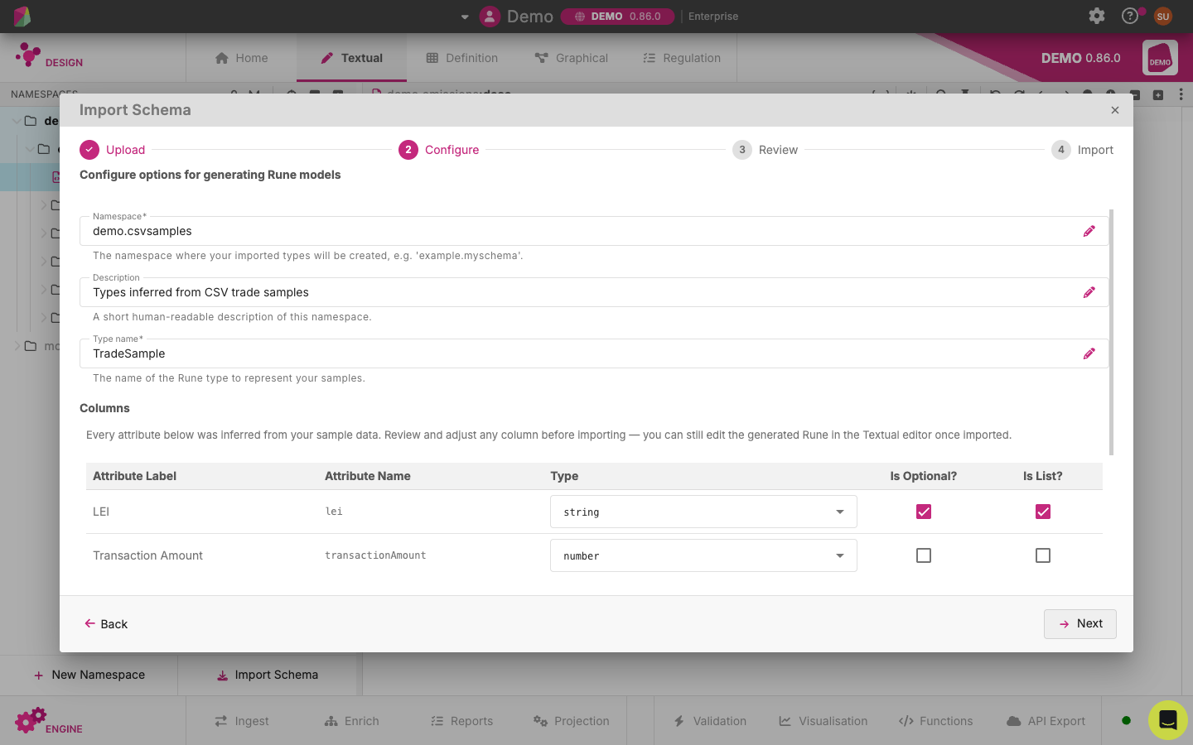Click the Next button
Image resolution: width=1193 pixels, height=745 pixels.
tap(1080, 624)
